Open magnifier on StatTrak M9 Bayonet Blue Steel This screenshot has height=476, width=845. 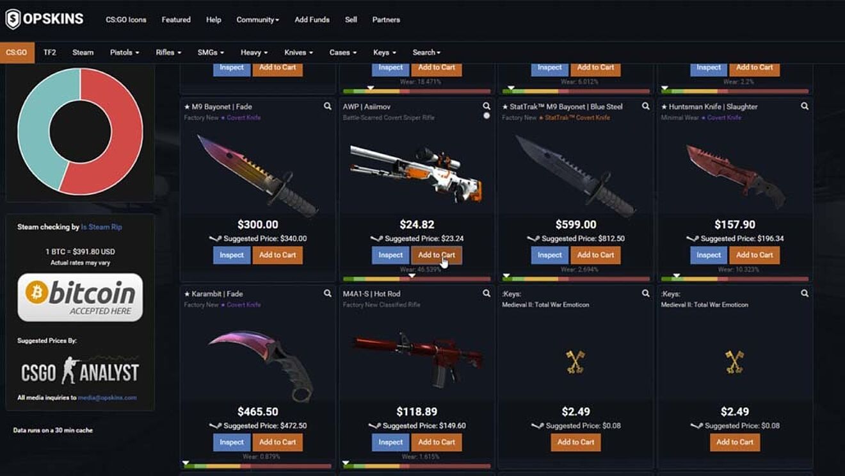pyautogui.click(x=646, y=106)
